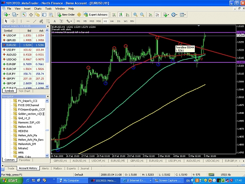
Task: Switch to the USDJPY,H1 chart tab
Action: [174, 161]
